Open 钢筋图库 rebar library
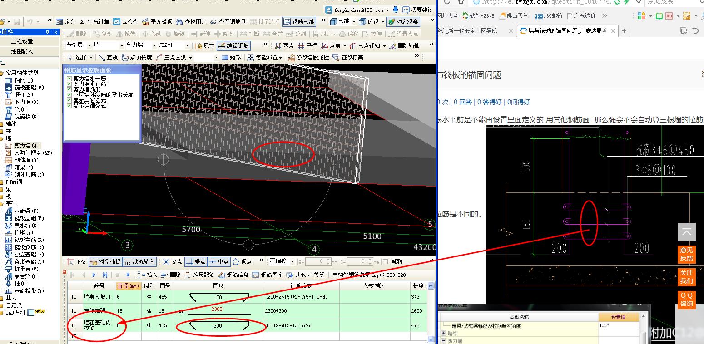 268,275
